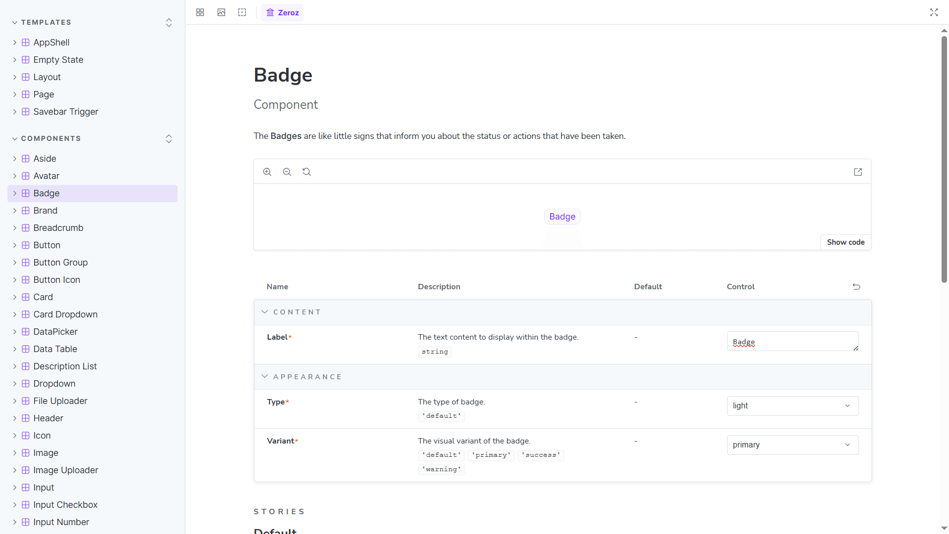
Task: Click the scroll-down arrow of scrollbar
Action: [x=944, y=529]
